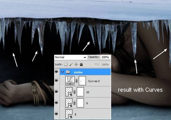
Task: Select the icicles group folder icon
Action: (x=68, y=72)
